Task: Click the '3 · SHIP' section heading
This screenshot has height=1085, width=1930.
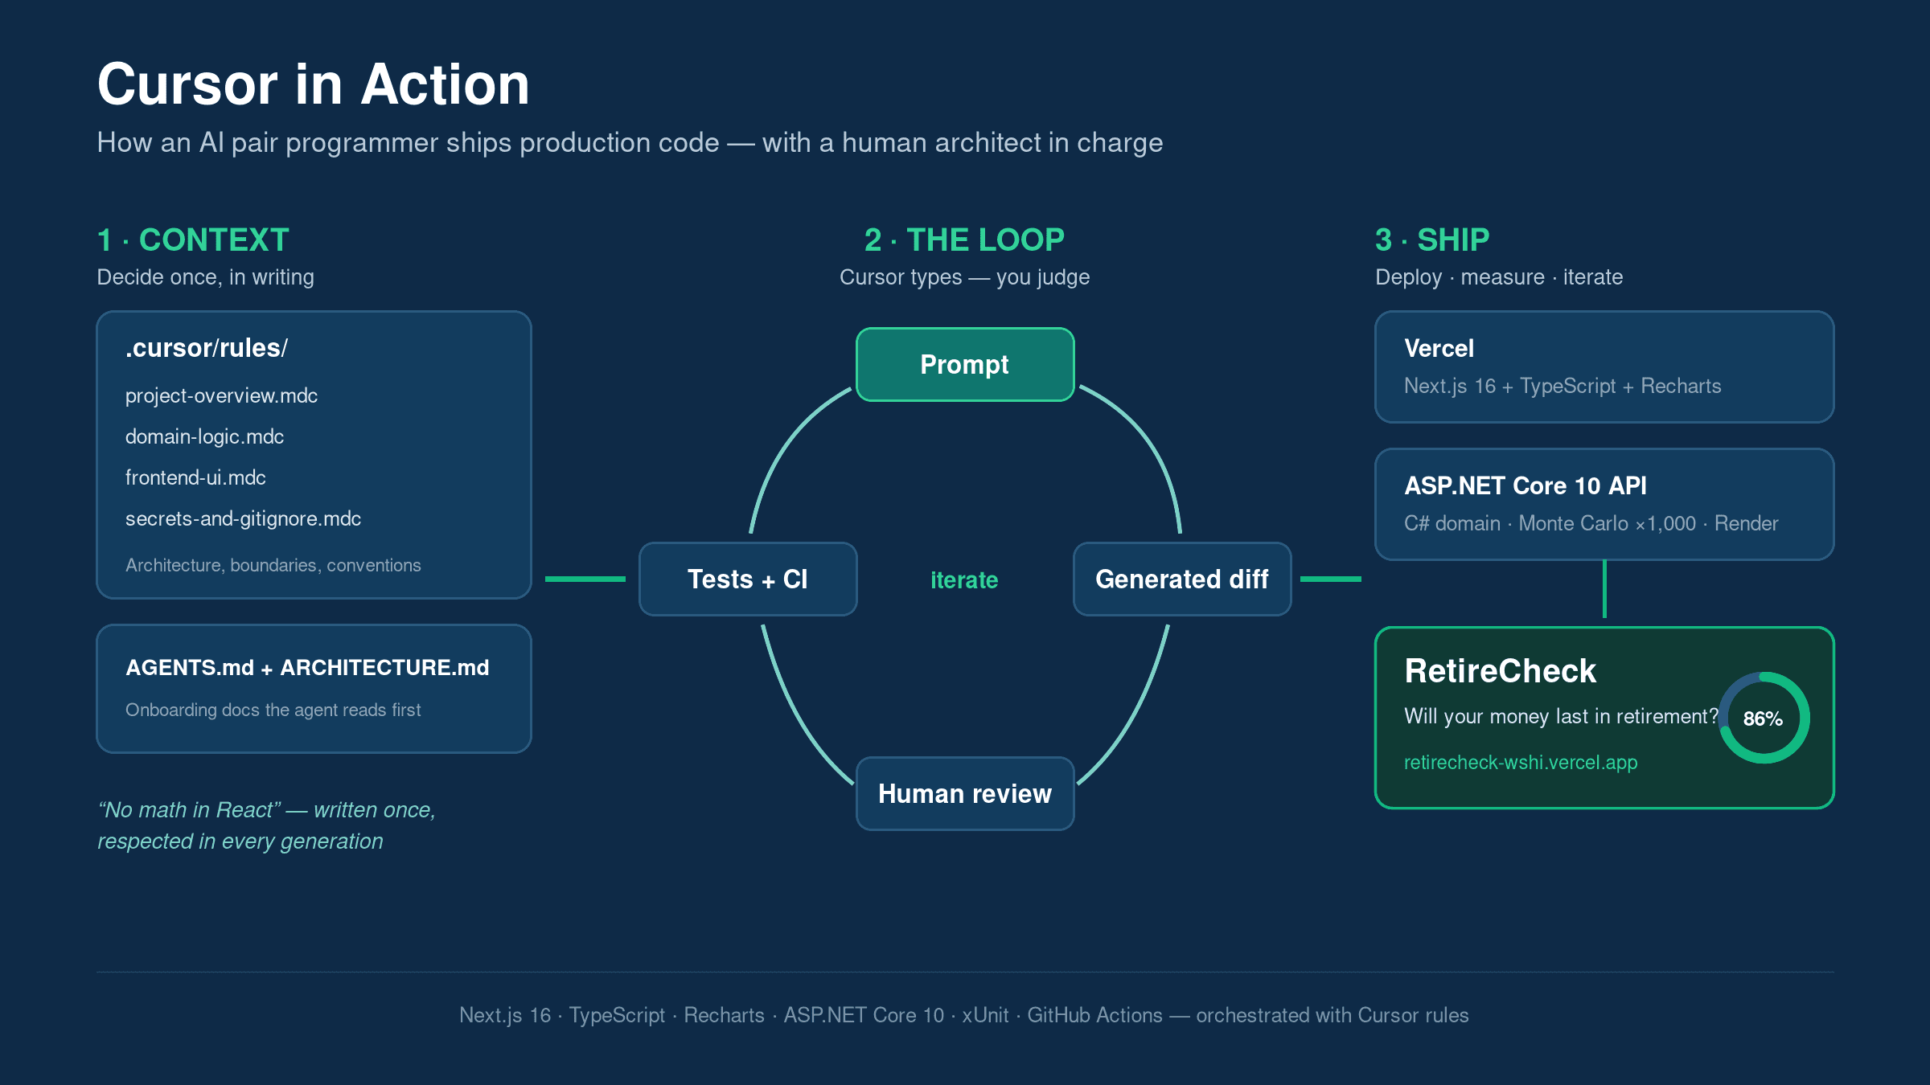Action: click(1432, 240)
